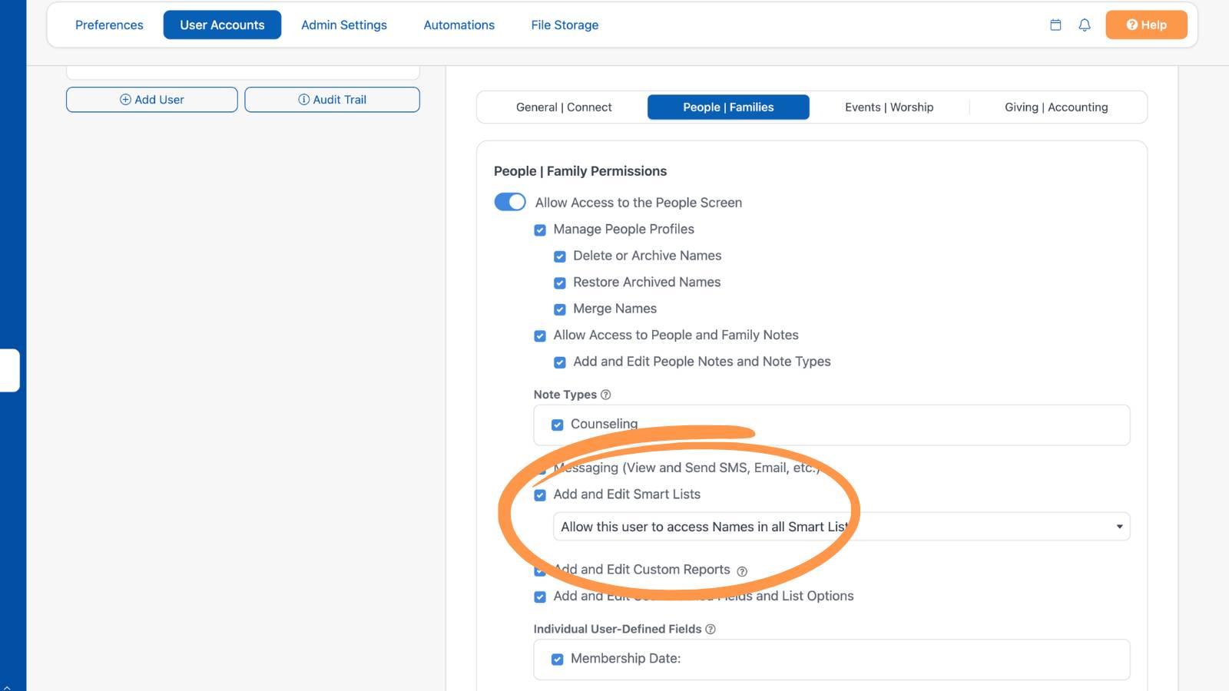1229x691 pixels.
Task: Open the Events | Worship permissions tab
Action: [889, 107]
